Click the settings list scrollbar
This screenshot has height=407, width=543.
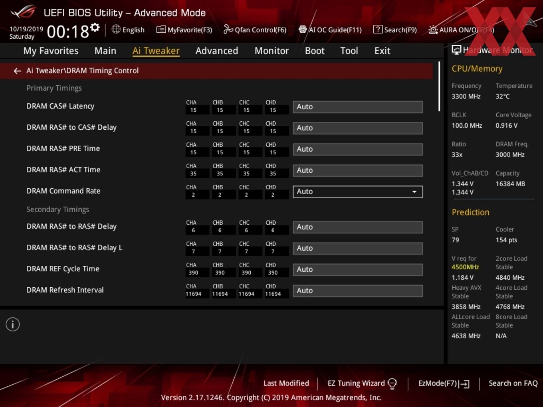click(439, 86)
